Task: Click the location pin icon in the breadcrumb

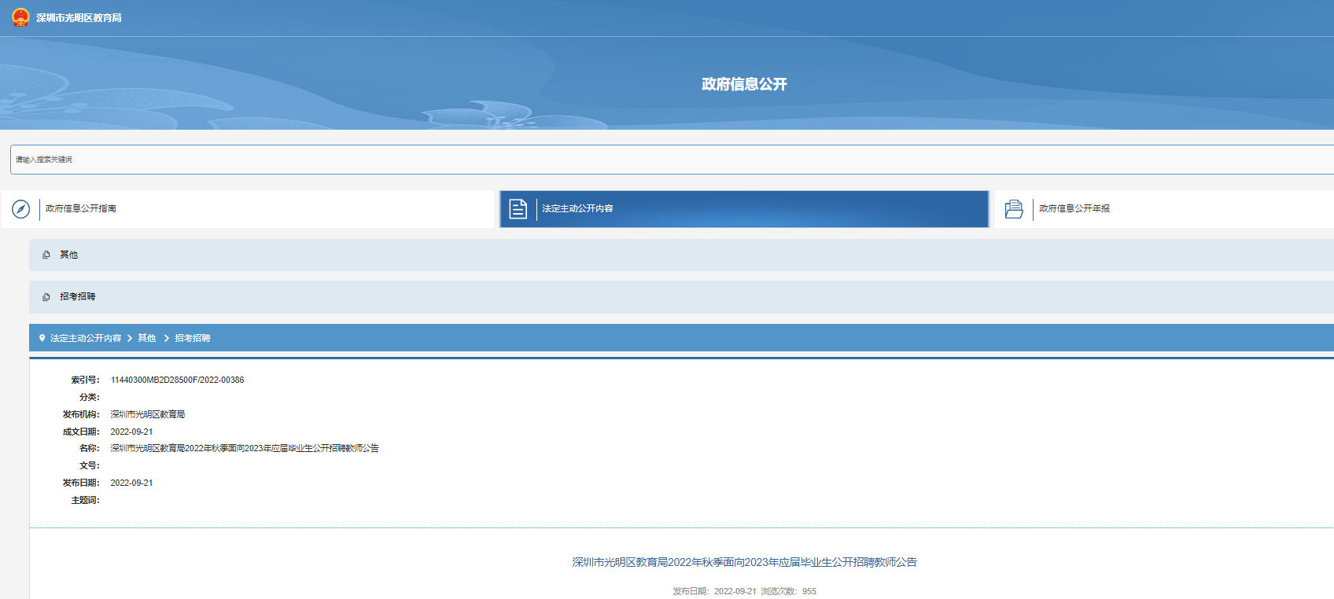Action: [x=42, y=338]
